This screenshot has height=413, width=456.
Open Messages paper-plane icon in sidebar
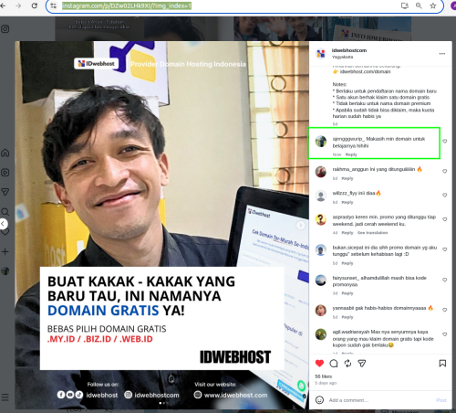[5, 192]
